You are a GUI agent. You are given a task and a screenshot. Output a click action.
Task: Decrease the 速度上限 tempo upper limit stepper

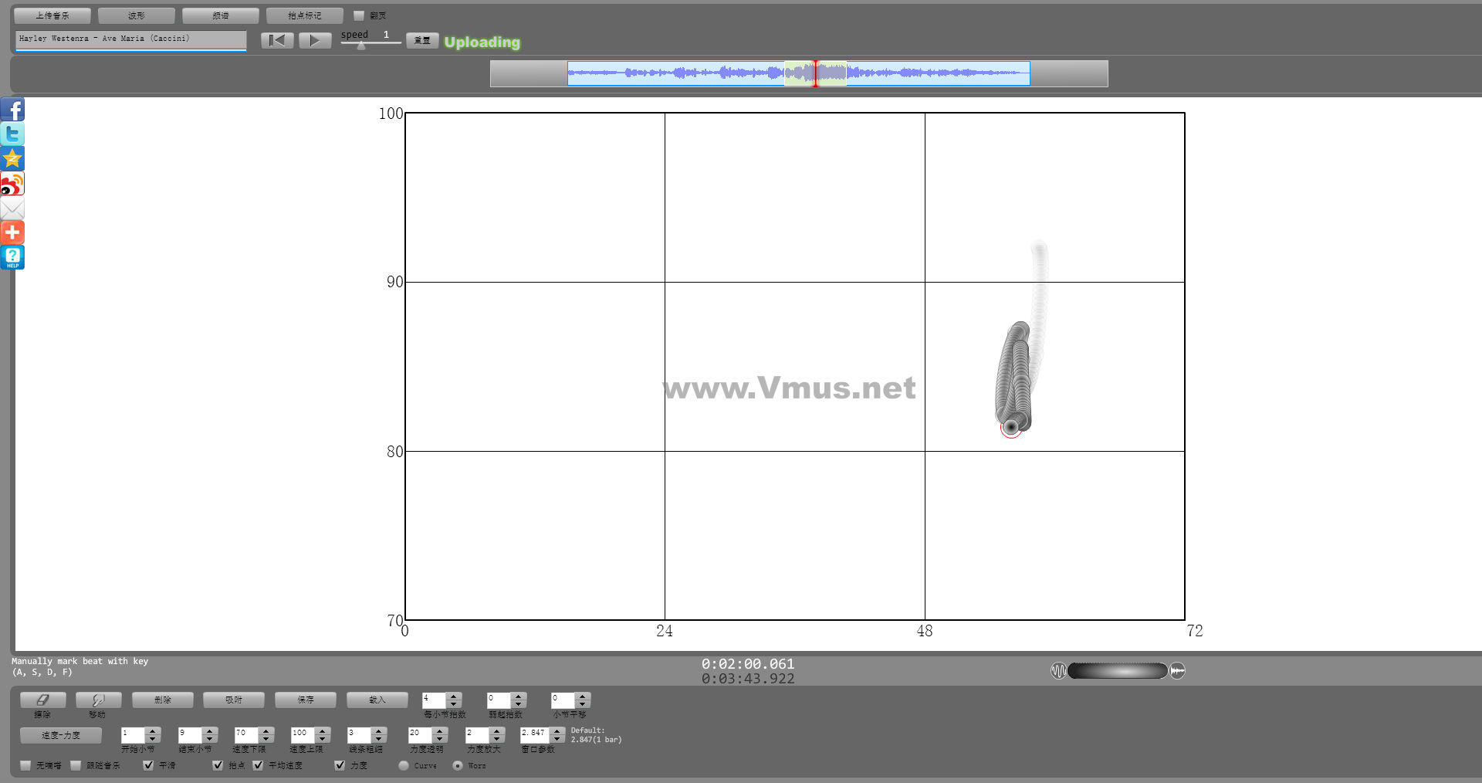[323, 739]
